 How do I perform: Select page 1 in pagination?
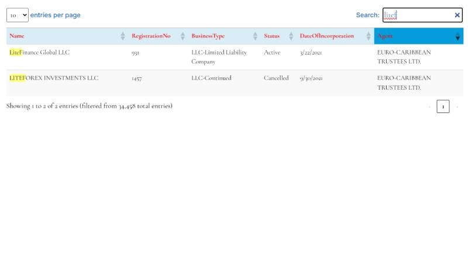[443, 107]
